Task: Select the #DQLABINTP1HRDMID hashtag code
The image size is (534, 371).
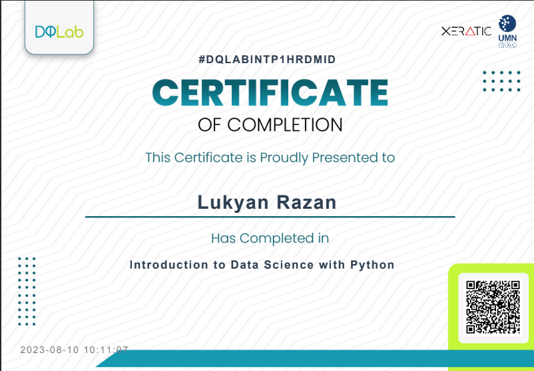Action: coord(267,60)
